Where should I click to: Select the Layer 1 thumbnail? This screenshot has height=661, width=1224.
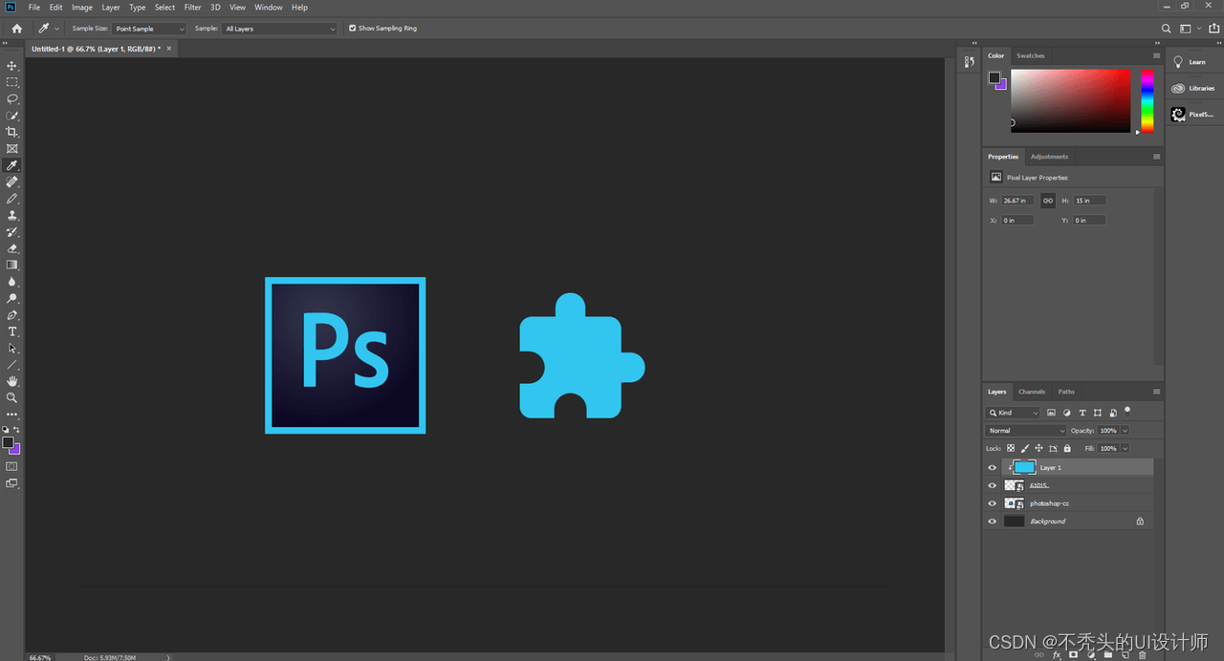coord(1024,468)
